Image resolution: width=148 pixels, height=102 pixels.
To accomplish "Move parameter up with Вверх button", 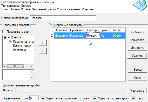I will point(137,70).
